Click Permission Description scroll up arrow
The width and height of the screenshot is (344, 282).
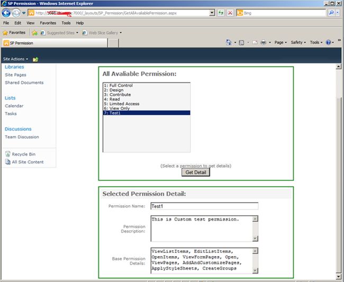pos(255,219)
